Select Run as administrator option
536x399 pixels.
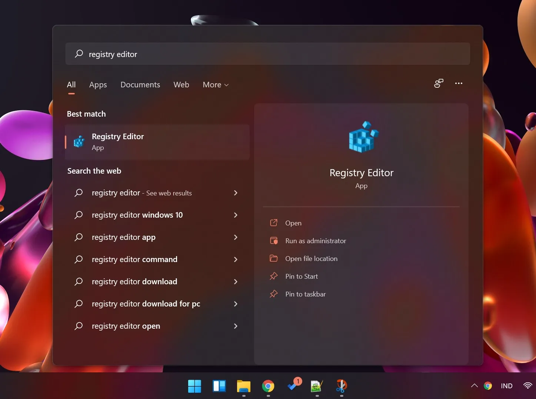pyautogui.click(x=315, y=241)
